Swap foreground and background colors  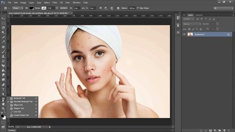pos(5,112)
